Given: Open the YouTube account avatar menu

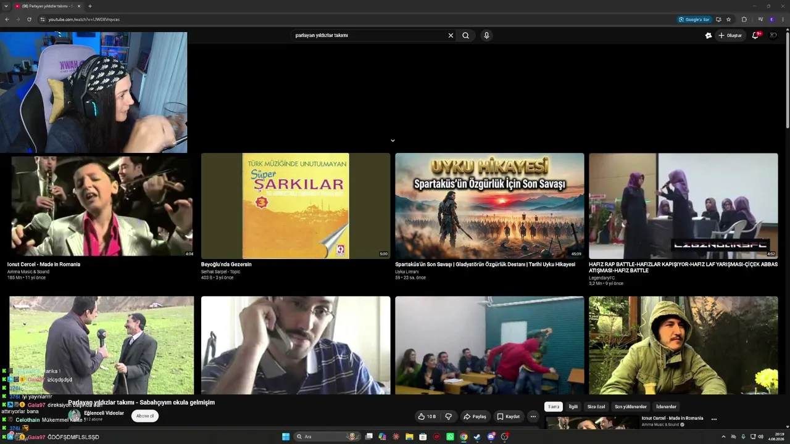Looking at the screenshot, I should pos(773,35).
